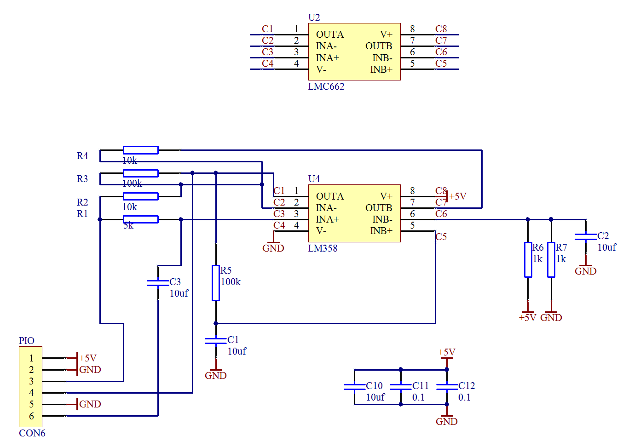The height and width of the screenshot is (447, 623).
Task: Click resistor R4 symbol
Action: click(x=141, y=150)
